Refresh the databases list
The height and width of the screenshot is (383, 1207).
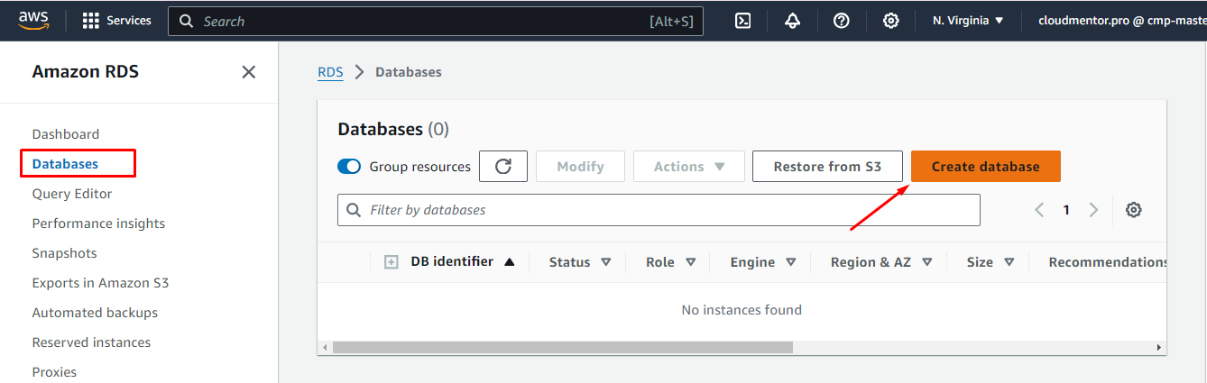(503, 167)
